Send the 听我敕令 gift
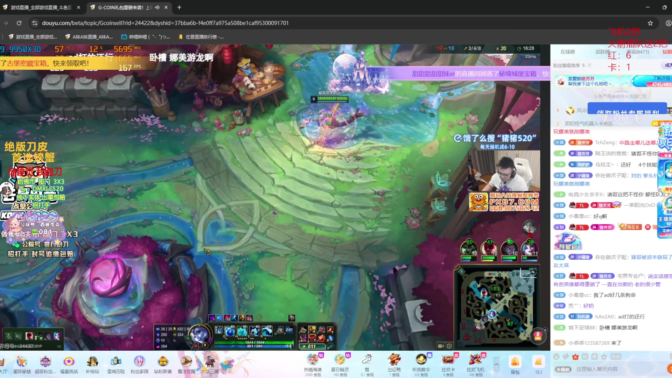672x378 pixels. tap(421, 365)
